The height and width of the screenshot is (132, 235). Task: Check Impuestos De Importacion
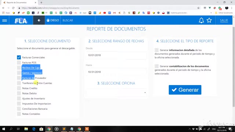[x=19, y=103]
